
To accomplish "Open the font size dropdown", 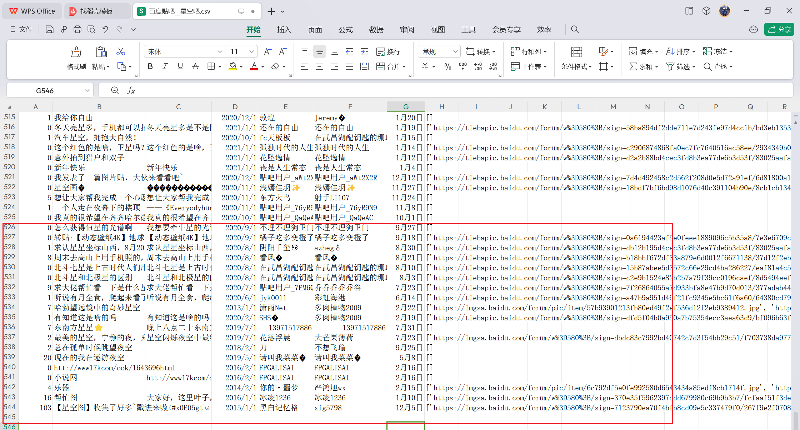I will coord(252,51).
